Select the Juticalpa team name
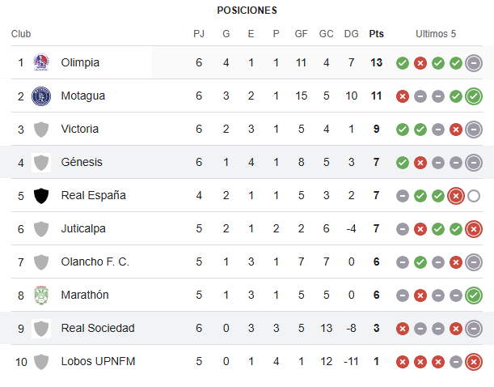 [83, 228]
